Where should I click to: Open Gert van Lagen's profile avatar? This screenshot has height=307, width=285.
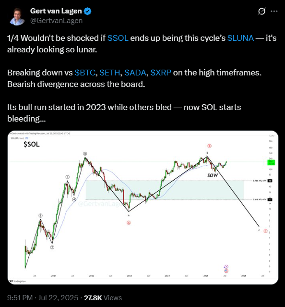click(17, 16)
